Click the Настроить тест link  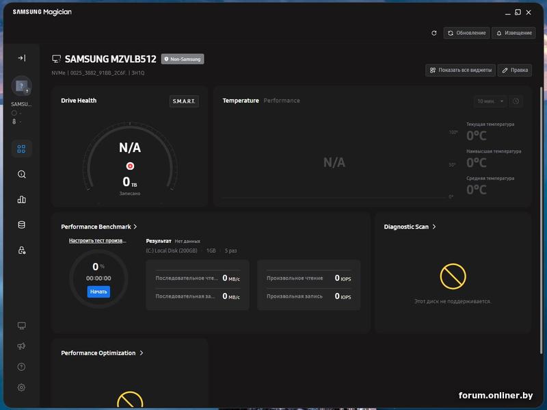click(98, 241)
